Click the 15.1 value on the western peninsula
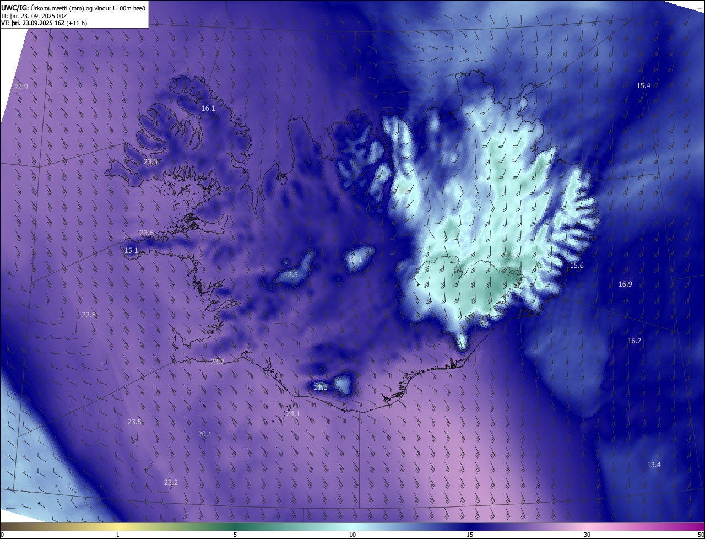This screenshot has height=539, width=705. click(131, 250)
